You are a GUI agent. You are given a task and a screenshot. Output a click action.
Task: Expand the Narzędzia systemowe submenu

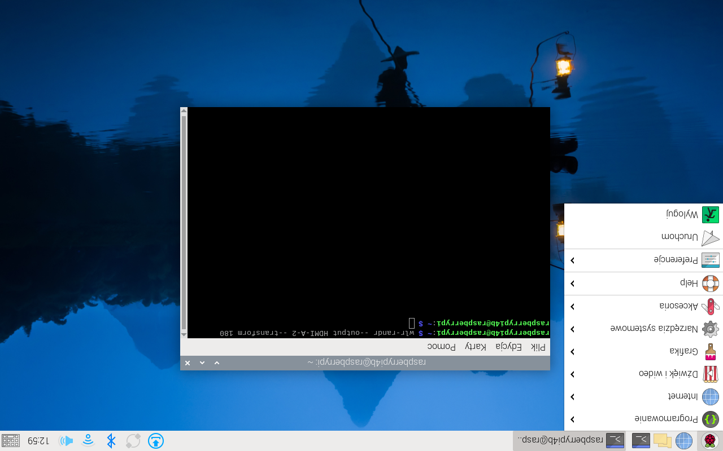(x=655, y=329)
